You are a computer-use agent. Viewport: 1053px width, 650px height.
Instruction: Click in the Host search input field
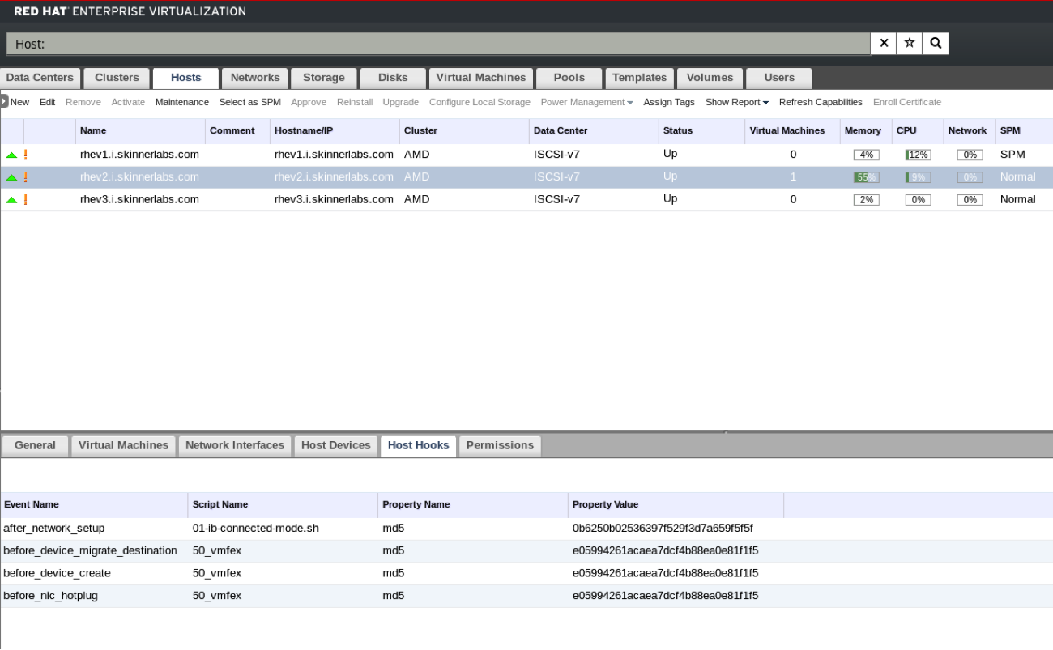(437, 44)
